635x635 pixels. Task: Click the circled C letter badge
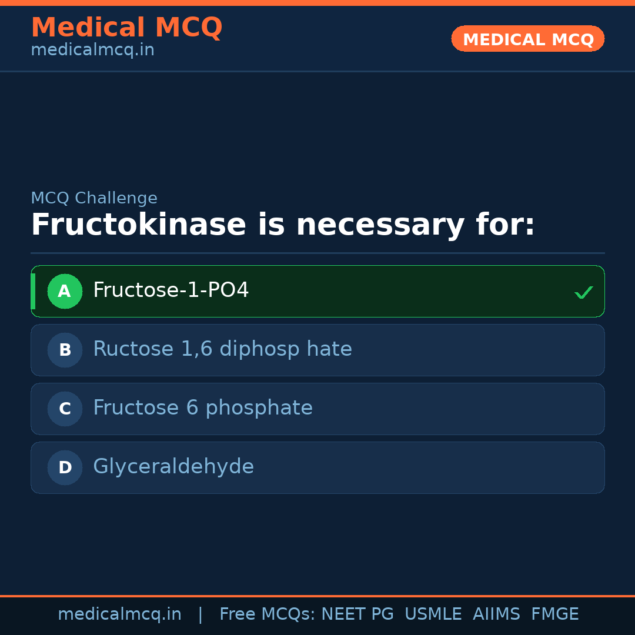point(65,409)
